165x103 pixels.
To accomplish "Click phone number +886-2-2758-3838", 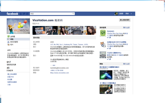I will coord(57,70).
